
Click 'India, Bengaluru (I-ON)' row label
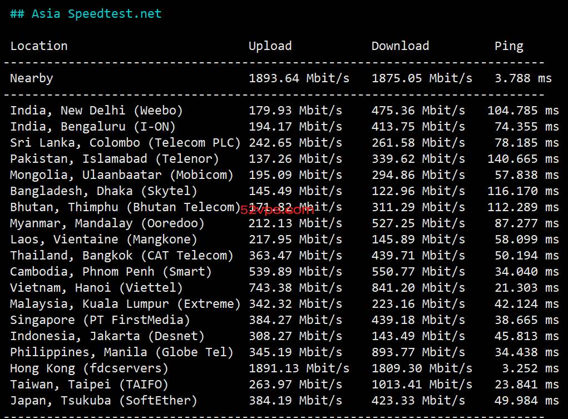click(x=93, y=127)
